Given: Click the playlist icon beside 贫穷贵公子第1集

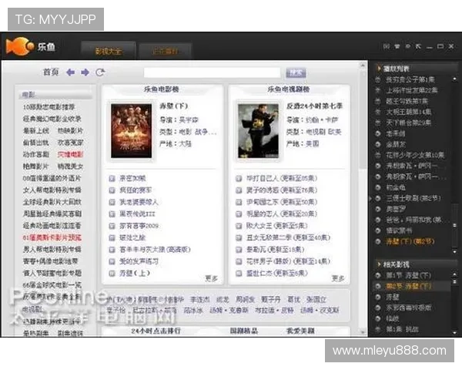Looking at the screenshot, I should (378, 79).
